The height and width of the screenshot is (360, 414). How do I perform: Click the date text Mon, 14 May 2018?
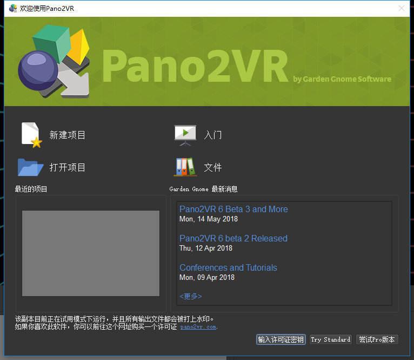(208, 219)
